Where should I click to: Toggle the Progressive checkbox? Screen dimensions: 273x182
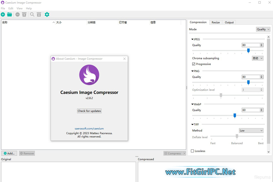click(194, 64)
